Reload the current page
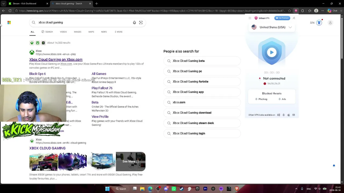Image resolution: width=344 pixels, height=193 pixels. (x=10, y=11)
